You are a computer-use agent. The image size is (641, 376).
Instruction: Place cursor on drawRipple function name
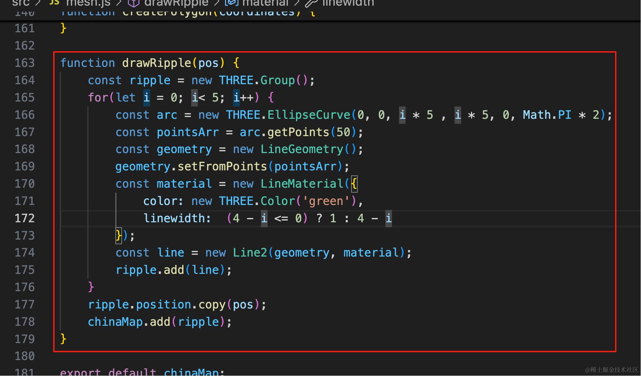click(157, 63)
